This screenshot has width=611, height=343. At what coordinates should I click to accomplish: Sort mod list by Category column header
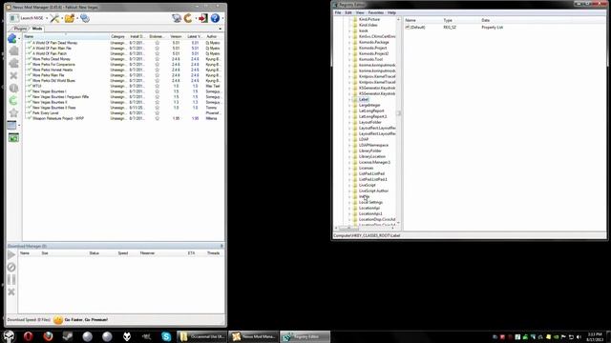(x=117, y=36)
